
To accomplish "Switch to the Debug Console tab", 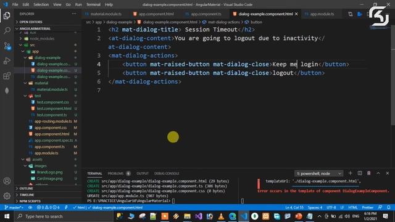I will click(x=167, y=173).
